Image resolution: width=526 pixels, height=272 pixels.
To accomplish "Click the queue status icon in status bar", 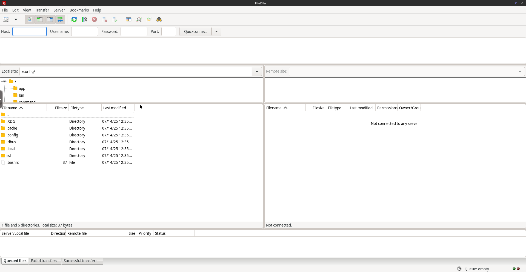I will click(x=459, y=269).
